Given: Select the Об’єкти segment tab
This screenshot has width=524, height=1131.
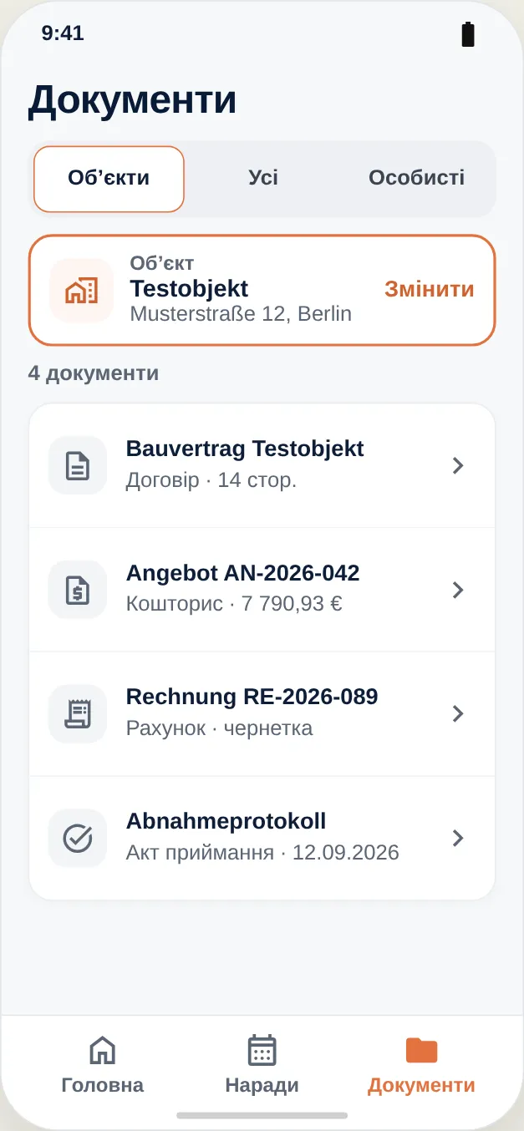Looking at the screenshot, I should [x=109, y=179].
